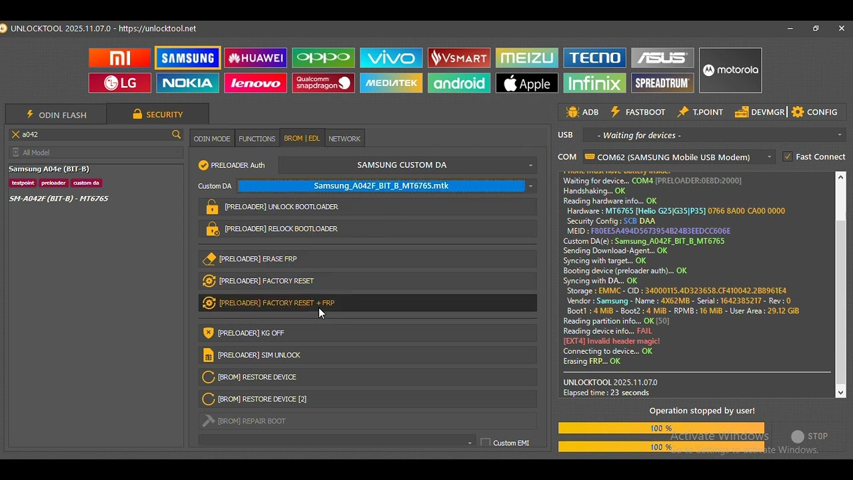
Task: Choose the Android platform icon
Action: coord(459,83)
